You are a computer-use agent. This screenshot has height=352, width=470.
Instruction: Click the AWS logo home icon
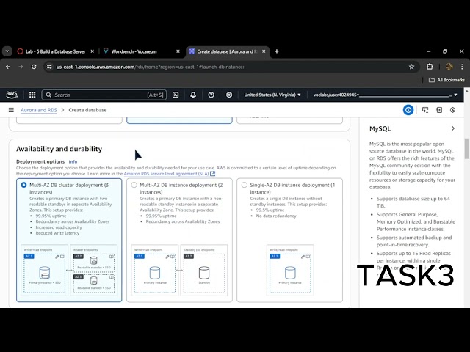[x=12, y=95]
